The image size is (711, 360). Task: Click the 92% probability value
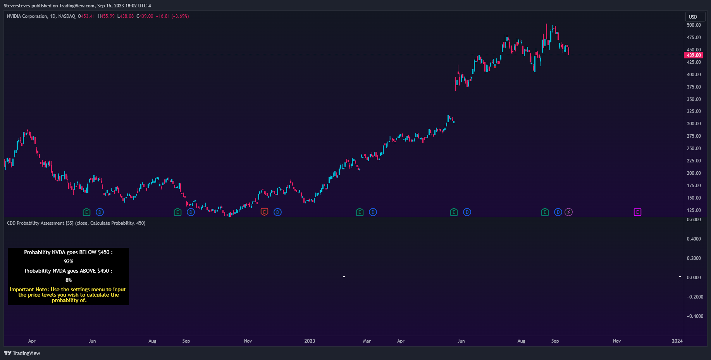[69, 261]
